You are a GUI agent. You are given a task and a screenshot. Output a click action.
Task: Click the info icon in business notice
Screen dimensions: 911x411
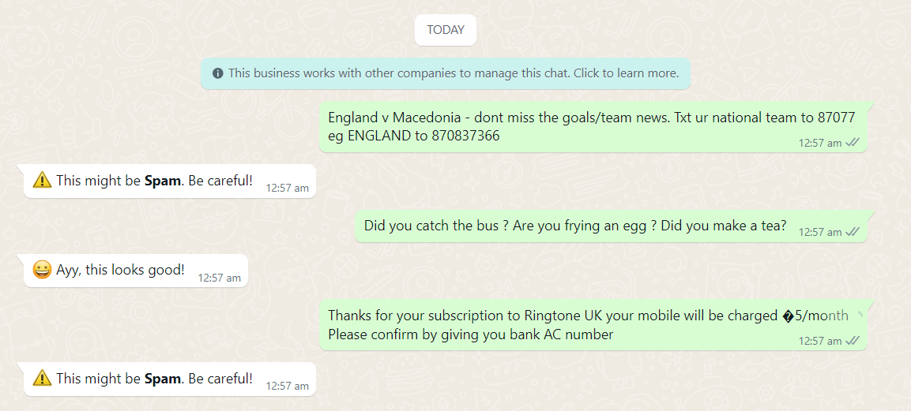click(x=217, y=73)
